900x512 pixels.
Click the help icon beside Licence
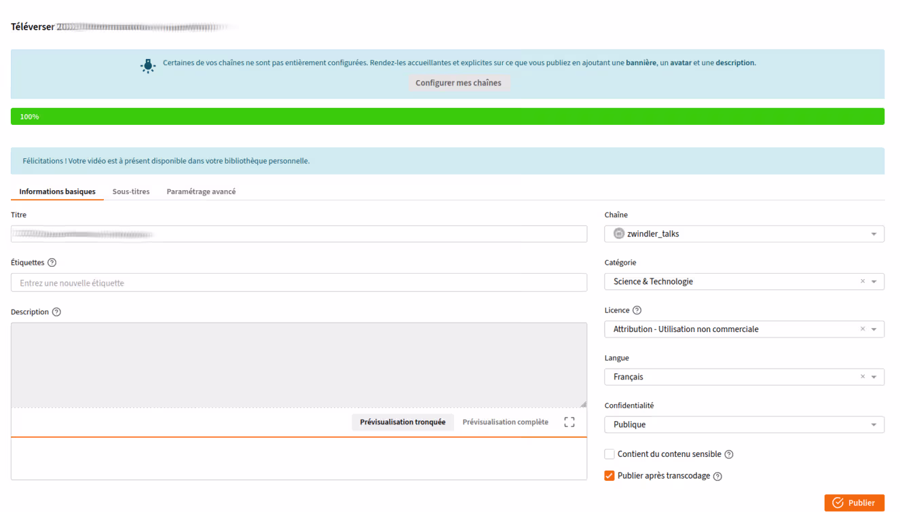point(637,310)
